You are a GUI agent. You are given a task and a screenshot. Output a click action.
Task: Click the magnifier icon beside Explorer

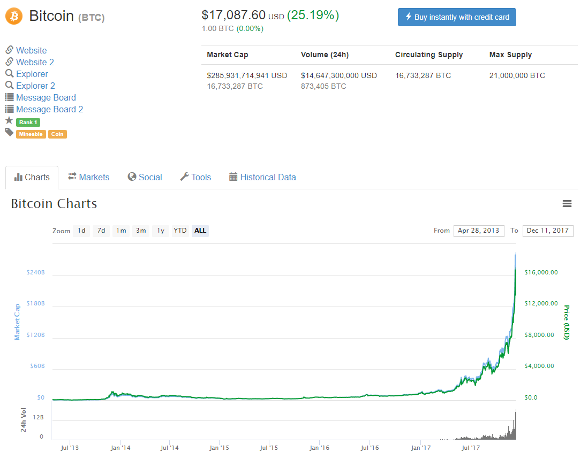[10, 73]
